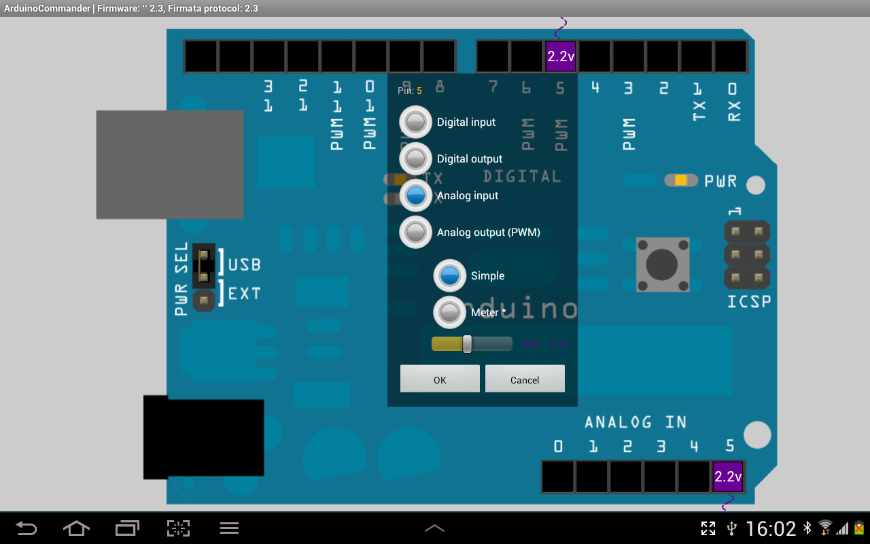Tap the digital pin 6 square

coord(527,56)
